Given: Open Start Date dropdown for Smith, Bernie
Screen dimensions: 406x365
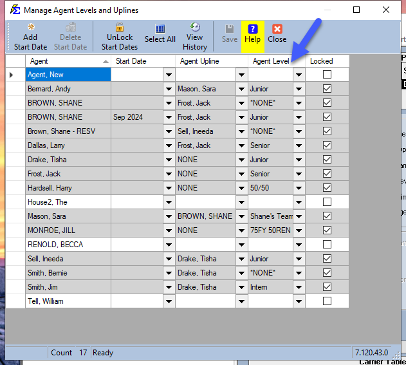Looking at the screenshot, I should (x=169, y=273).
